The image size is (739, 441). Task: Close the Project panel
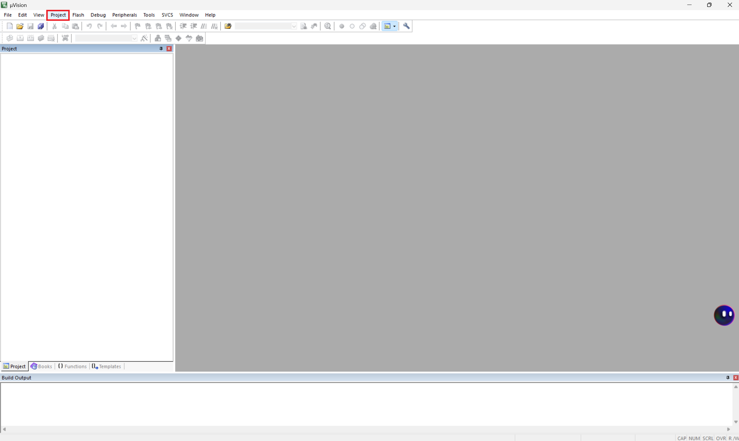169,49
